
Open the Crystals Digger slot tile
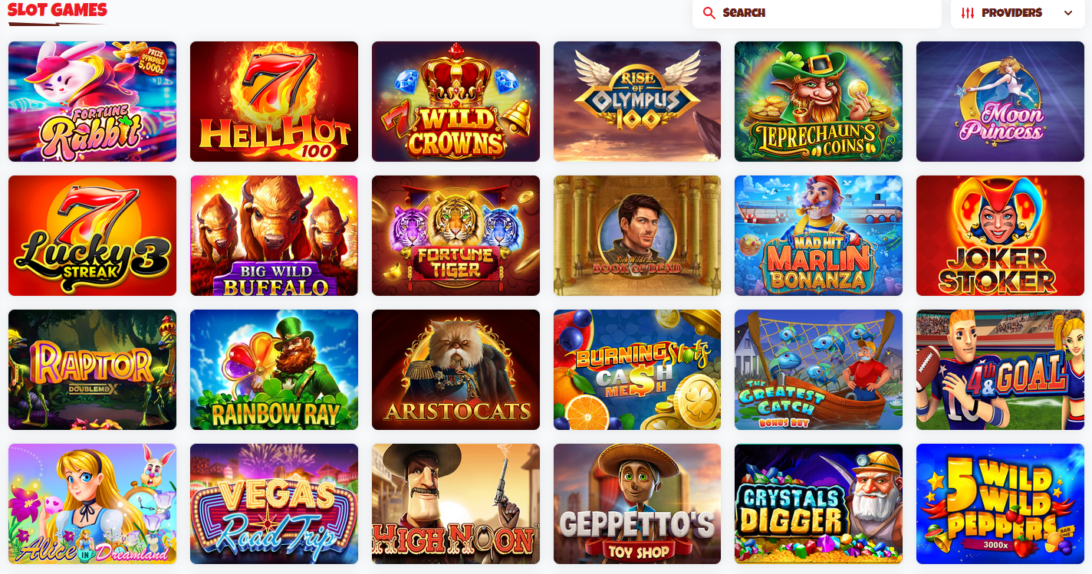(818, 503)
